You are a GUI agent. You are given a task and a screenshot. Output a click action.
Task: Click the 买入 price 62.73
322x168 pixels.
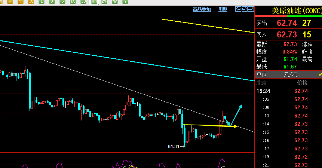287,34
